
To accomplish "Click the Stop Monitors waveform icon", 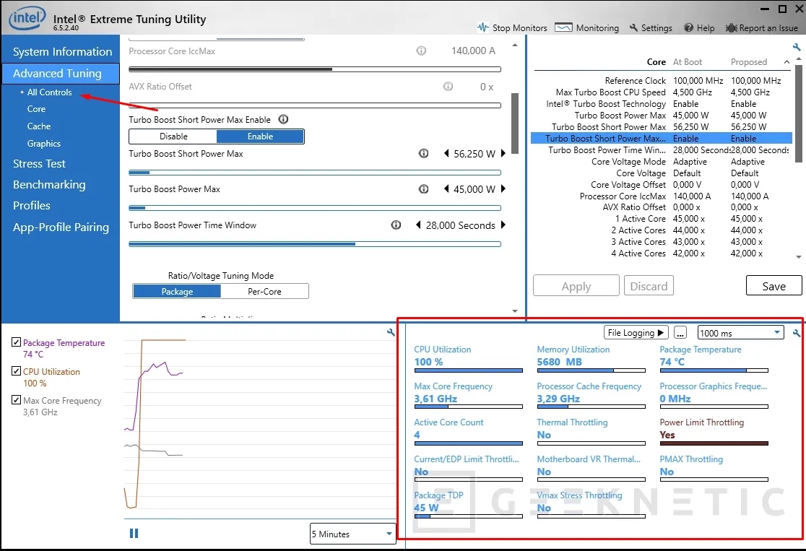I will [x=482, y=27].
